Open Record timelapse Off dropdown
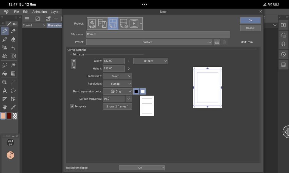The width and height of the screenshot is (289, 173). (142, 168)
